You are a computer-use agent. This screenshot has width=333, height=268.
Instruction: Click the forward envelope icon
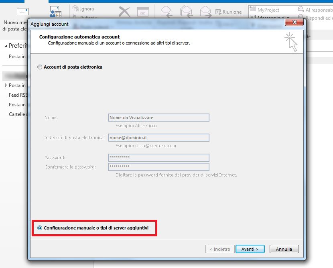205,11
